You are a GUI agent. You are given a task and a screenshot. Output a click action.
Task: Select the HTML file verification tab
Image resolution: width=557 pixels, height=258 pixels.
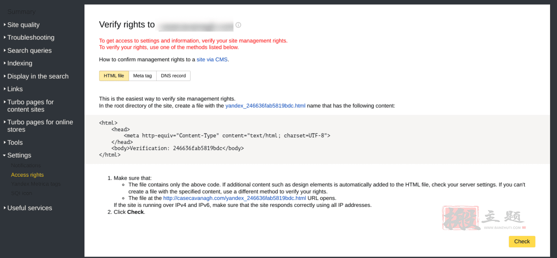pos(114,76)
